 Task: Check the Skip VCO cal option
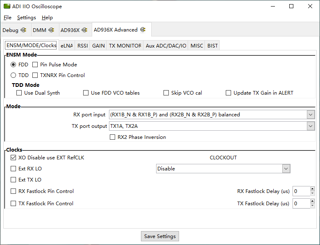pyautogui.click(x=166, y=93)
